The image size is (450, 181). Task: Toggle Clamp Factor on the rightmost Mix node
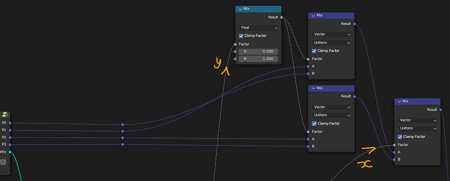click(400, 137)
